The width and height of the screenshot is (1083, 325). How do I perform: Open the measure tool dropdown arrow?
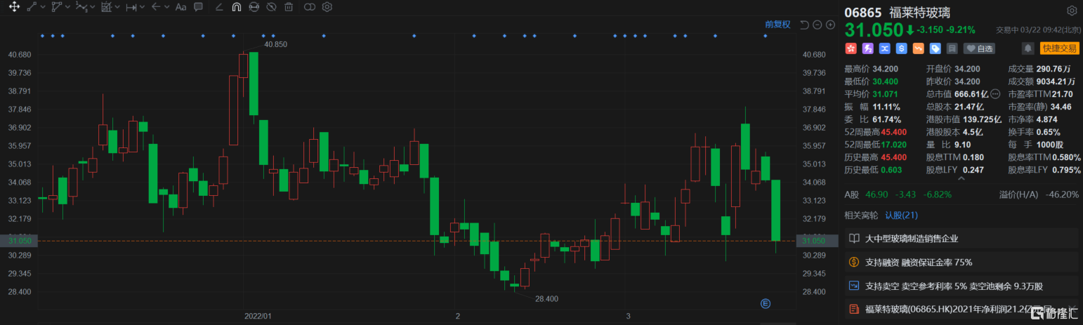[143, 7]
